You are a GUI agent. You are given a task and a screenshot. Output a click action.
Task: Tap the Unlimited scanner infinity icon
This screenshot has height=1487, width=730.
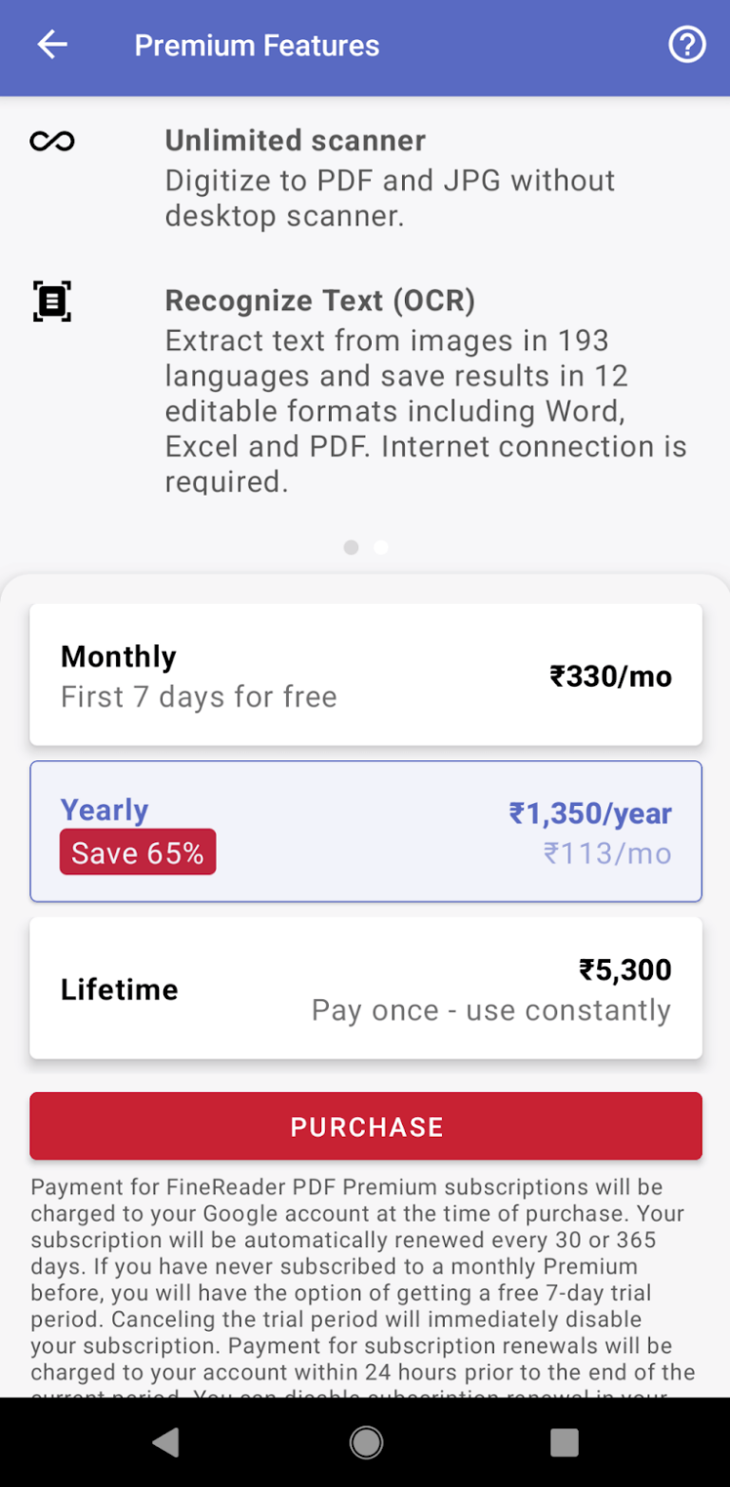[52, 142]
